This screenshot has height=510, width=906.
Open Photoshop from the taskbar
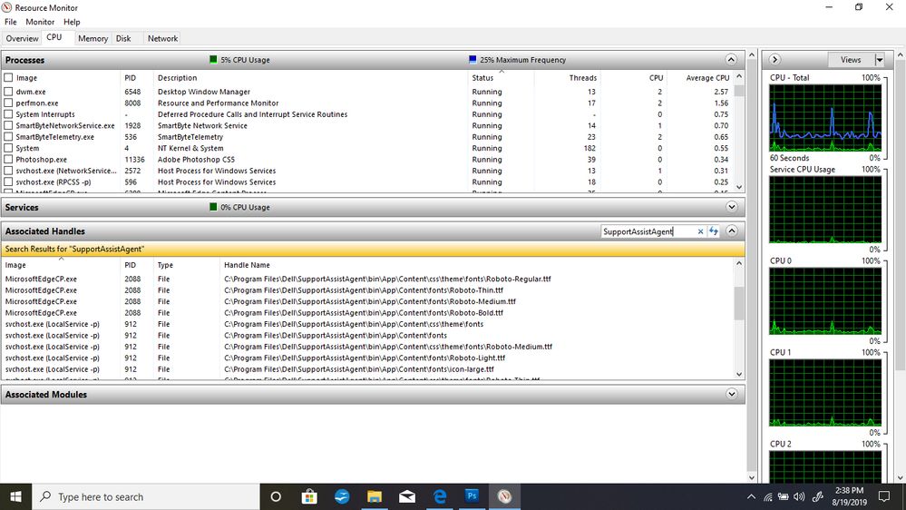point(472,496)
